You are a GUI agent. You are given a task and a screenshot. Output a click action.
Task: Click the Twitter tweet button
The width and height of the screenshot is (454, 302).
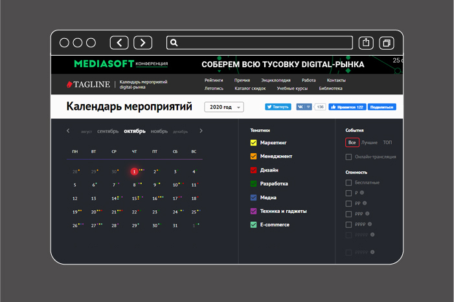click(278, 107)
